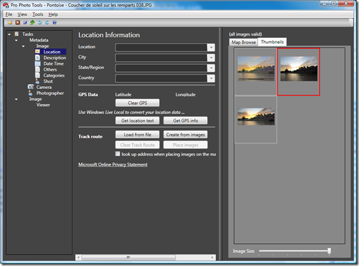Image resolution: width=359 pixels, height=266 pixels.
Task: Click the open folder toolbar icon
Action: (x=10, y=22)
